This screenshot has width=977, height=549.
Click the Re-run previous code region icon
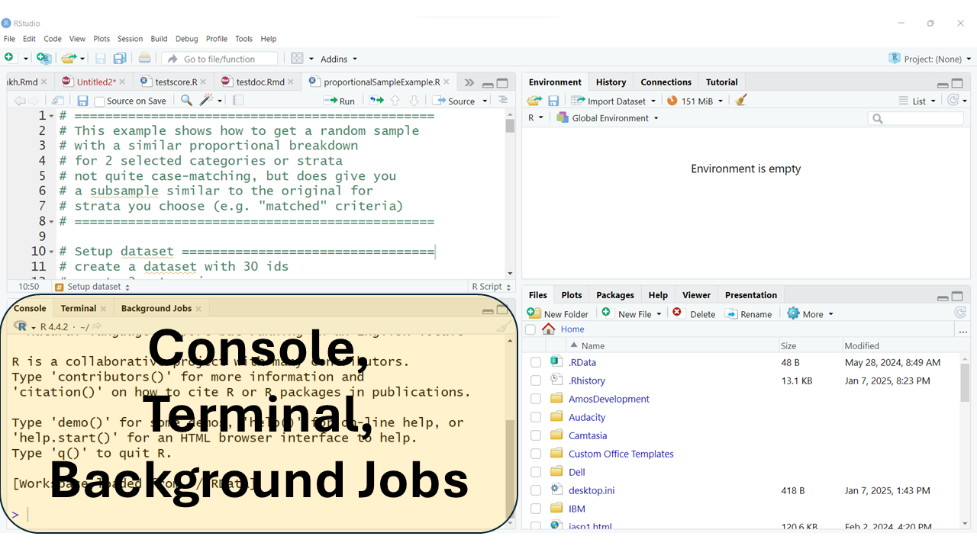click(x=376, y=101)
